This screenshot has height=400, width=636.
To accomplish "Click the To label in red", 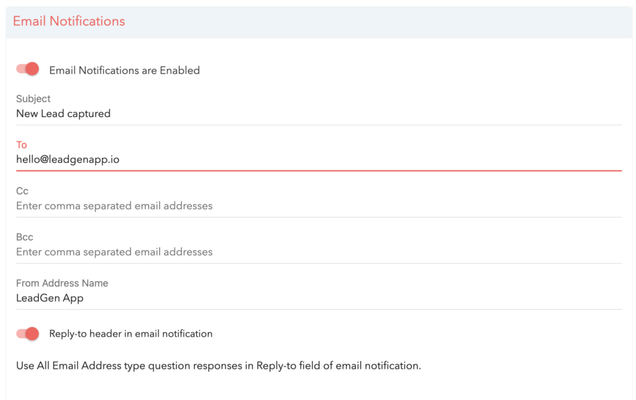I will click(x=21, y=145).
